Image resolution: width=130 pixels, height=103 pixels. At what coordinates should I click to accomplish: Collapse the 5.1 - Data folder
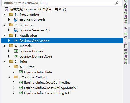[x=9, y=67]
